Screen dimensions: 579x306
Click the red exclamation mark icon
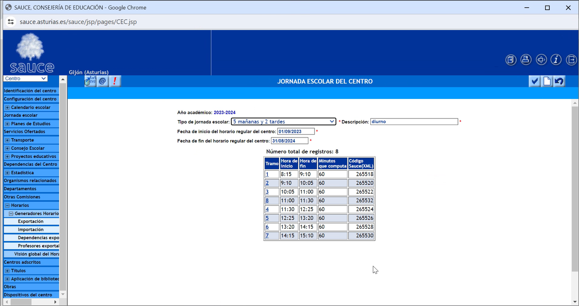coord(115,81)
